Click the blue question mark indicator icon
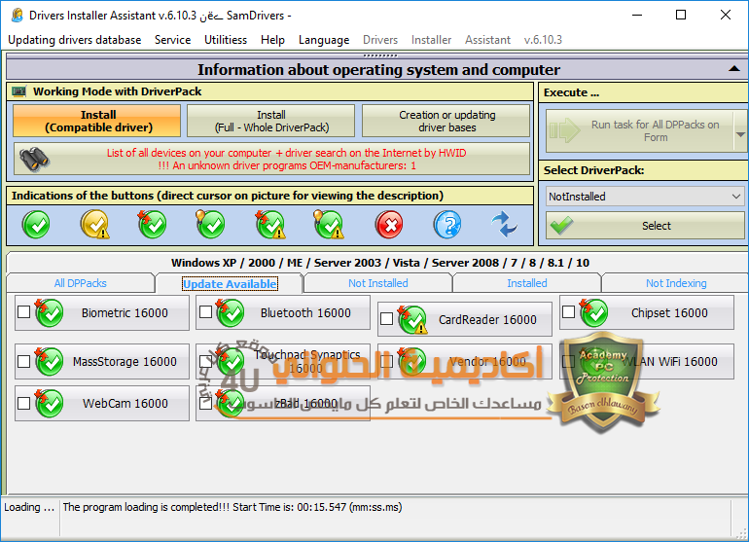Viewport: 749px width, 542px height. click(x=446, y=225)
